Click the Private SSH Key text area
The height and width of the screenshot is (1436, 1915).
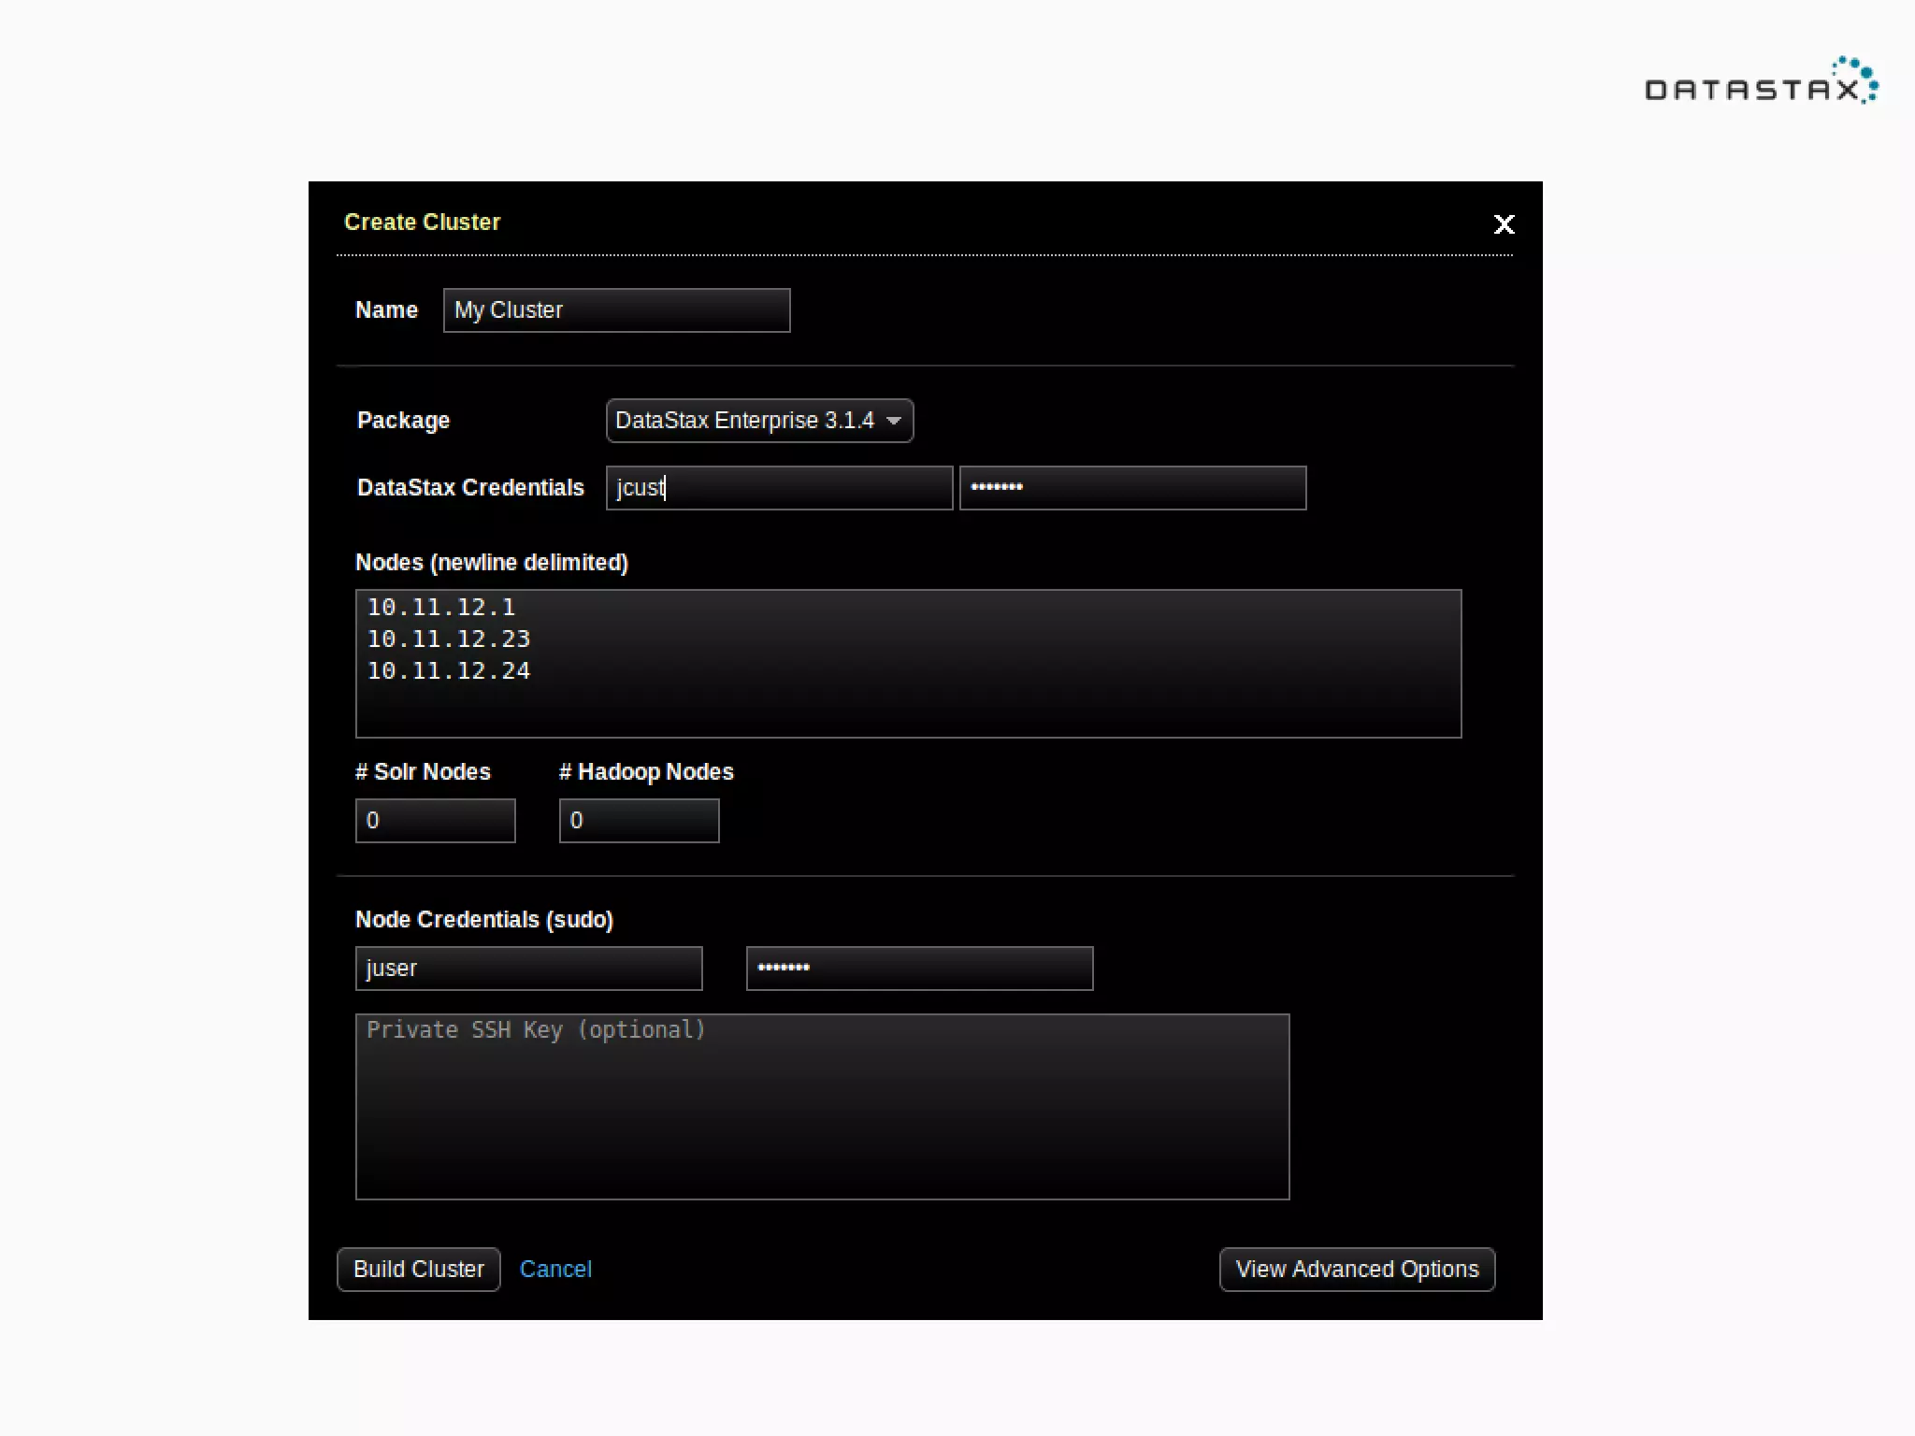click(x=822, y=1107)
